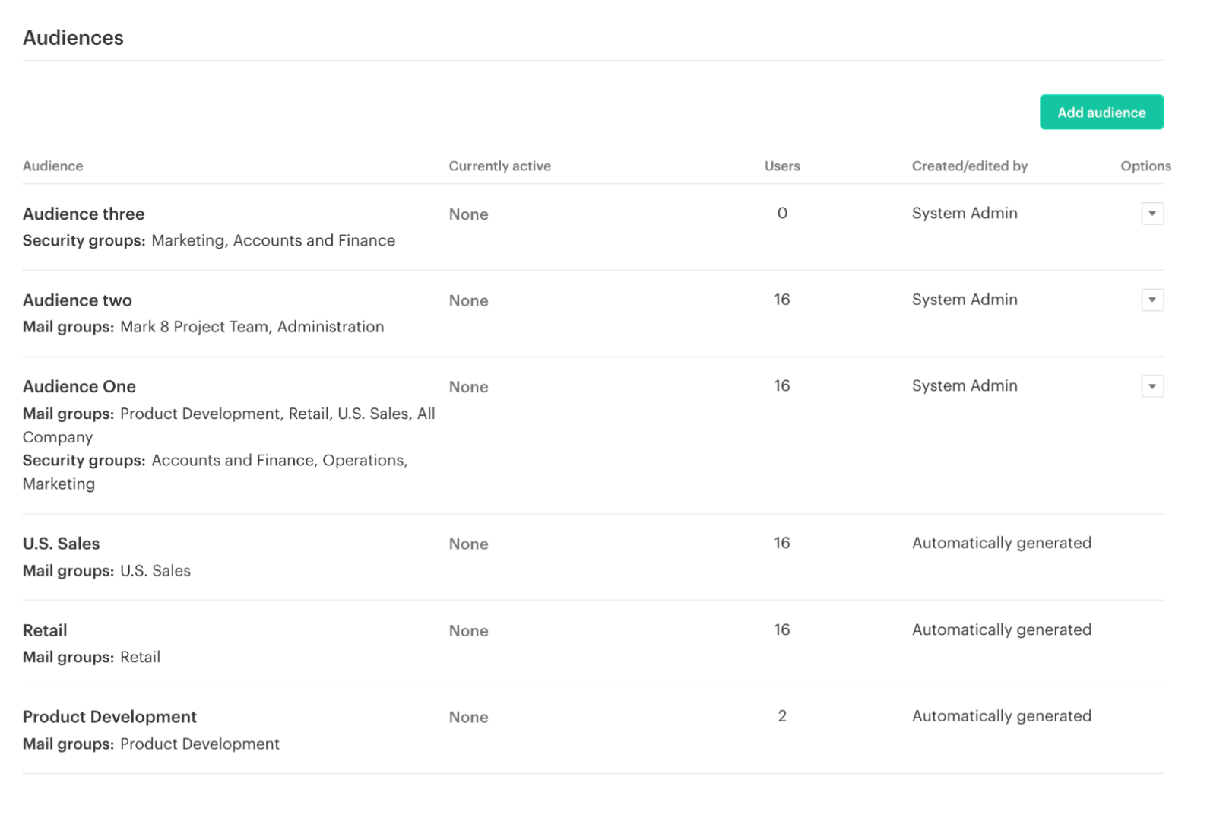Open the Options dropdown for Audience two
The image size is (1210, 815).
point(1152,300)
